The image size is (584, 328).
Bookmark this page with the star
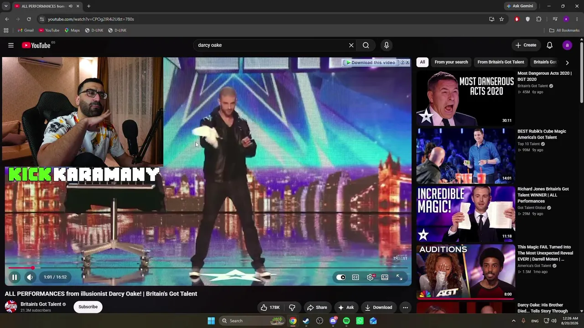(x=501, y=19)
